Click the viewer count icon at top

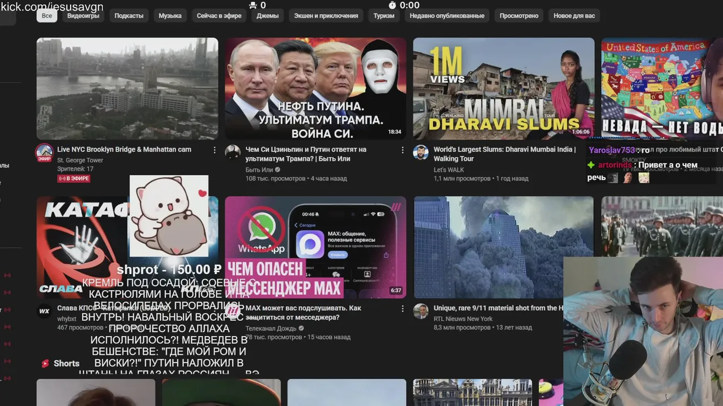pyautogui.click(x=252, y=5)
